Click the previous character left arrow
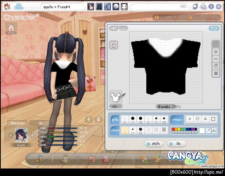The height and width of the screenshot is (176, 225). [10, 135]
